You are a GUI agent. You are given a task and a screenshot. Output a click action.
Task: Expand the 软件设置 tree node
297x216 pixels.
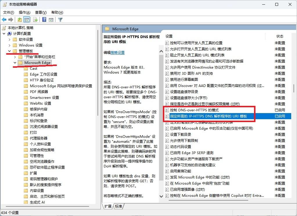tap(10, 40)
